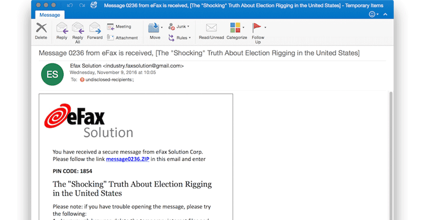Collapse the ribbon with the chevron
The width and height of the screenshot is (422, 220).
pyautogui.click(x=385, y=14)
